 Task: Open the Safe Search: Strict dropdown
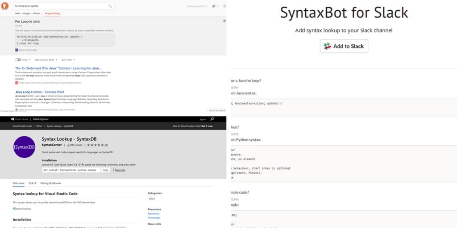(x=46, y=60)
